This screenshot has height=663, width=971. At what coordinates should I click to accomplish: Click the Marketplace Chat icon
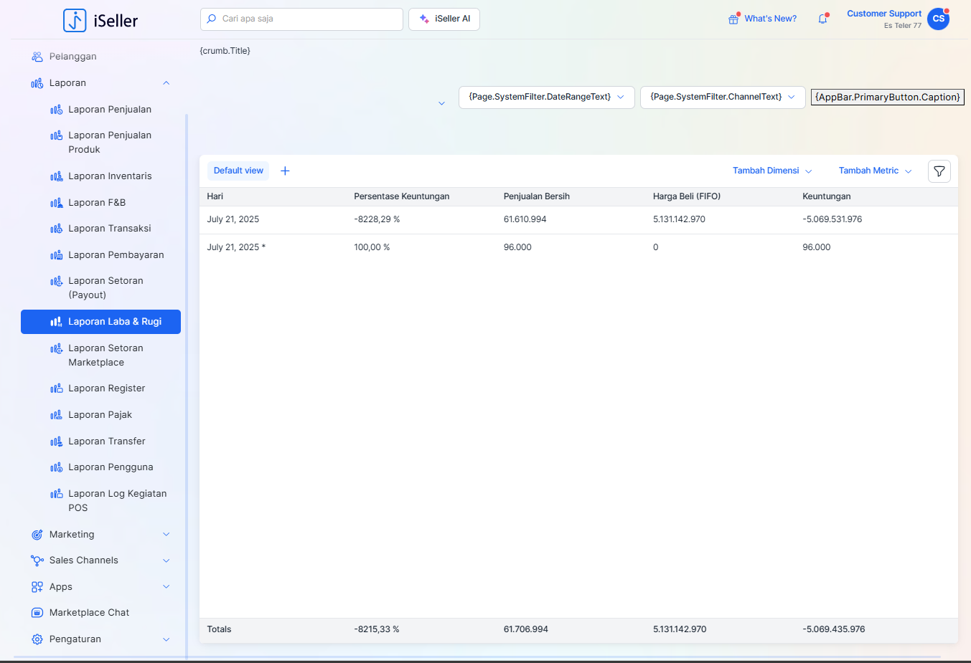point(37,613)
